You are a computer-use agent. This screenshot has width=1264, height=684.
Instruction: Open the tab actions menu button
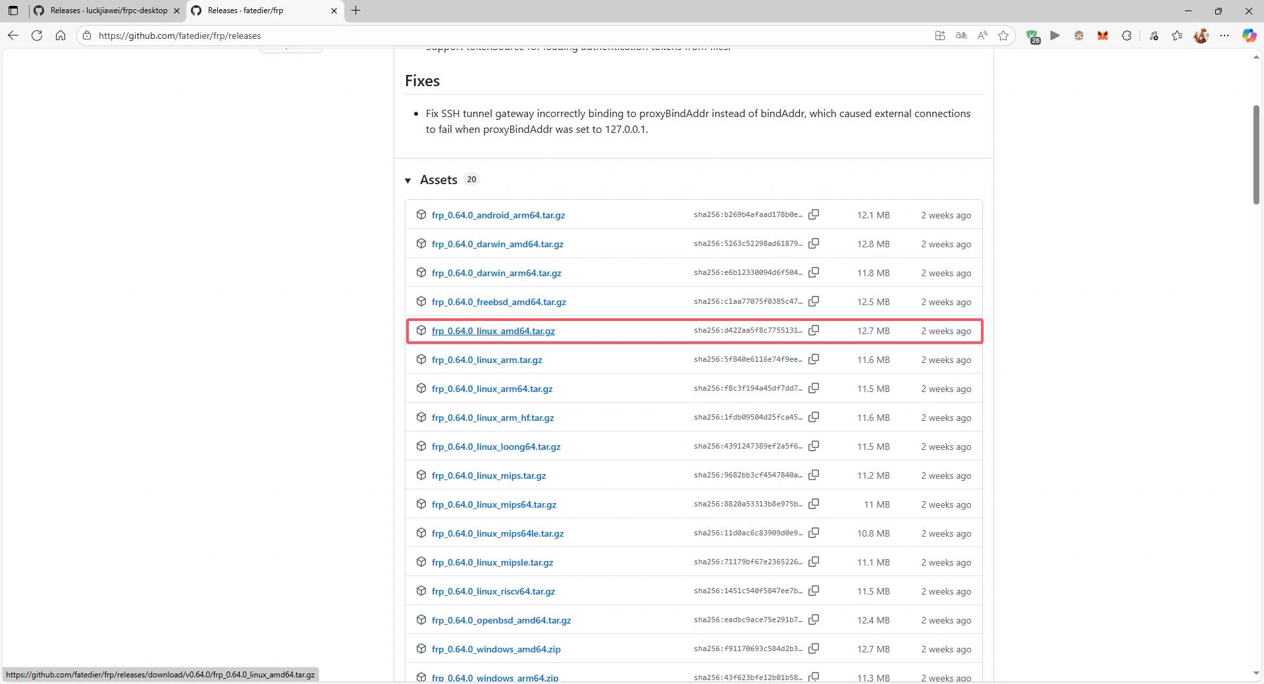point(13,11)
